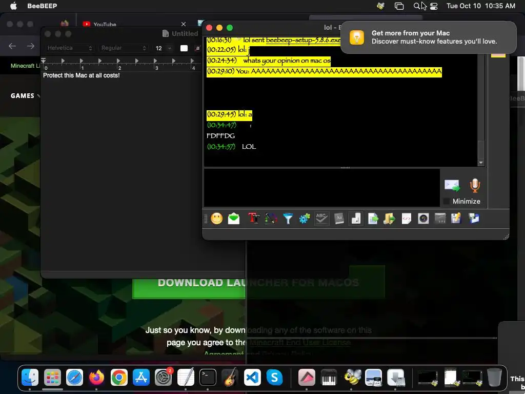This screenshot has height=394, width=525.
Task: Click the white color swatch in TextEdit
Action: [x=184, y=48]
